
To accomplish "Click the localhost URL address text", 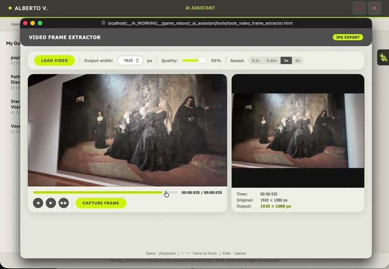I will pos(200,23).
